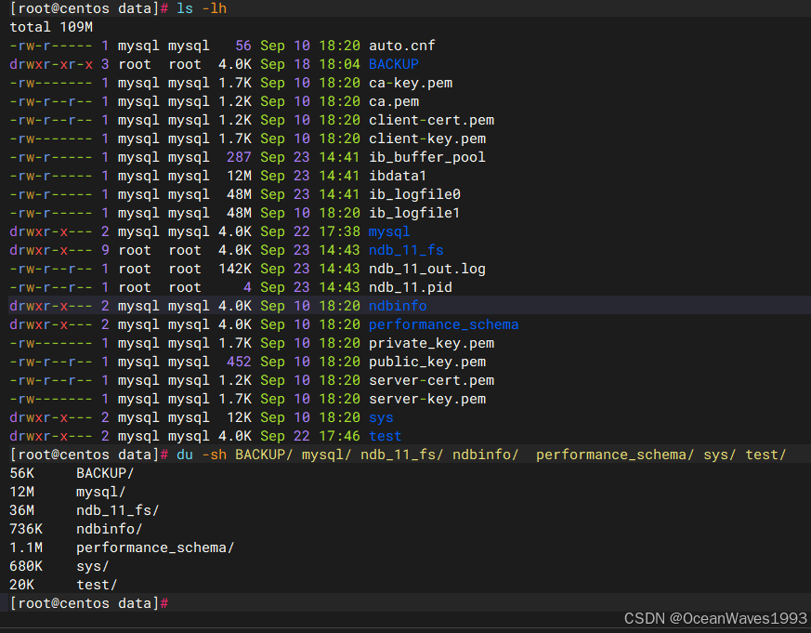
Task: Click permissions 'drwxr-xr-x' of the BACKUP row
Action: pos(51,64)
